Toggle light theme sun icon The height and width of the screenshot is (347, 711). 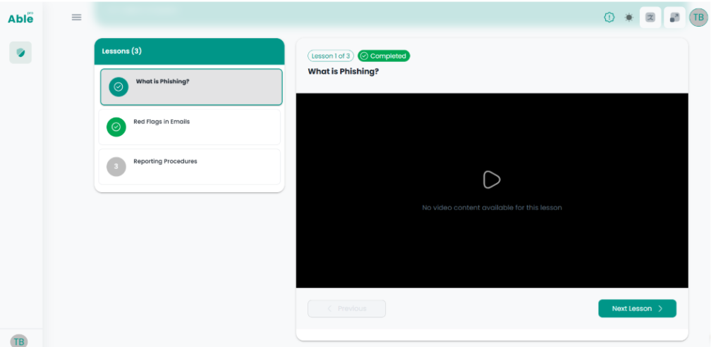629,18
